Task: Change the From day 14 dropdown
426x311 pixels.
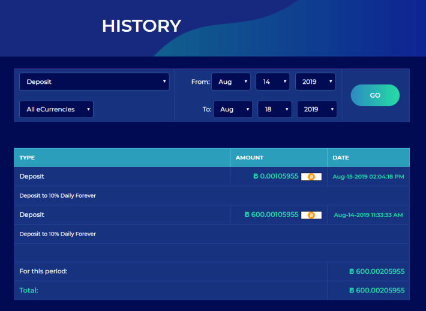Action: tap(273, 81)
